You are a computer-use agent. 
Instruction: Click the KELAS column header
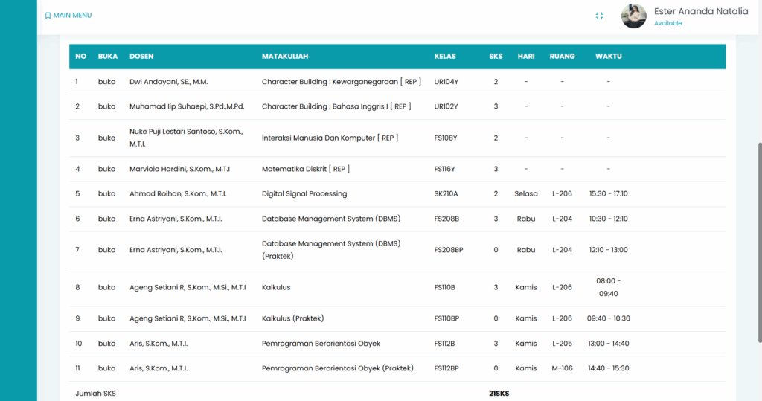[445, 57]
